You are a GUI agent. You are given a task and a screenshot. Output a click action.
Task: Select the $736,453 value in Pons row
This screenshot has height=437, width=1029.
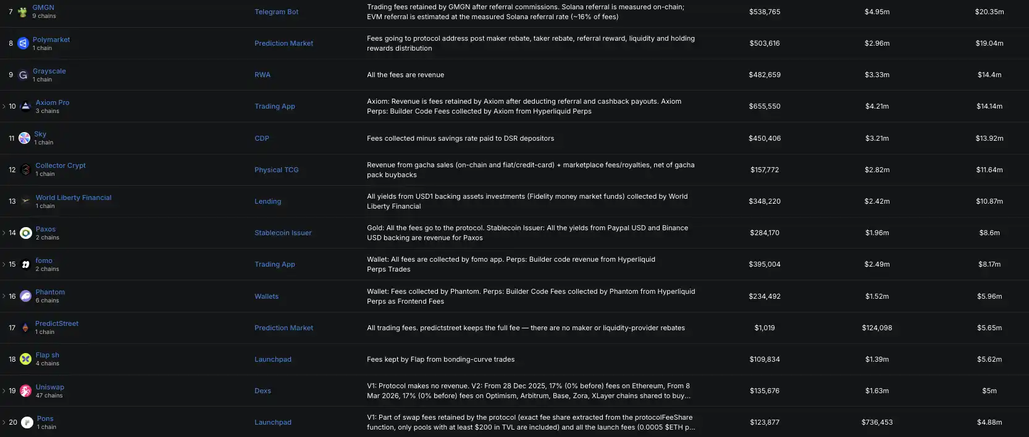coord(877,422)
